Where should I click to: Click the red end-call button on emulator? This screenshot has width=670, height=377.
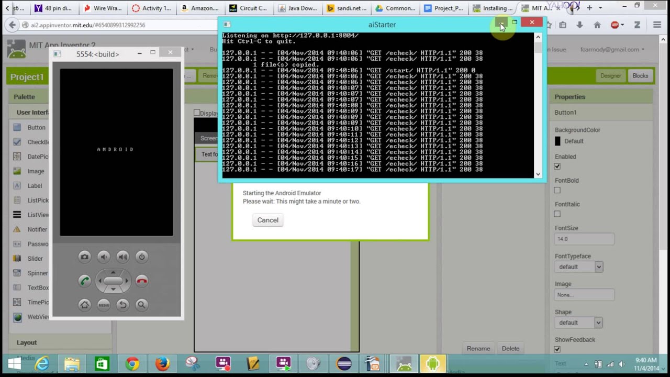pyautogui.click(x=142, y=281)
